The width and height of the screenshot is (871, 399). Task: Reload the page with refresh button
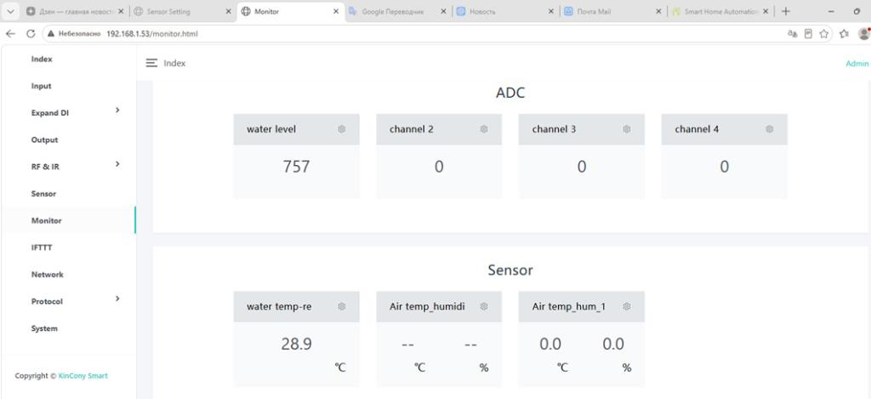tap(31, 34)
